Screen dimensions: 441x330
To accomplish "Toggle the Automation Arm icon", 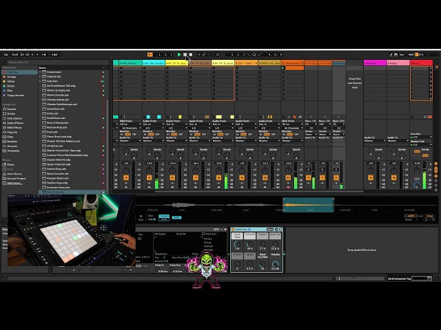I will click(204, 55).
